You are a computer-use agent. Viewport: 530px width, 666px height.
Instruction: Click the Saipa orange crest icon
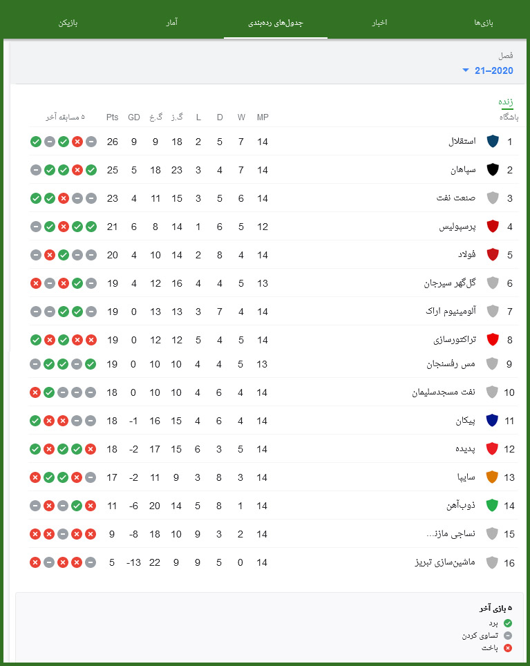[491, 477]
